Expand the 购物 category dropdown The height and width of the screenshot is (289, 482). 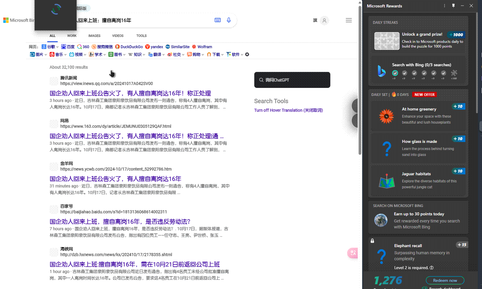[203, 55]
